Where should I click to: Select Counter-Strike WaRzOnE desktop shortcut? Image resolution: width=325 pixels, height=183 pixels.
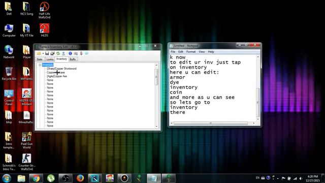tap(26, 162)
